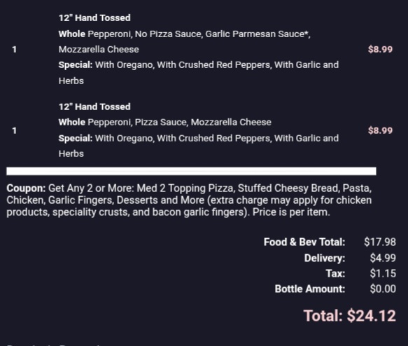Viewport: 408px width, 346px height.
Task: Click the second pizza's Special instructions label
Action: click(76, 138)
